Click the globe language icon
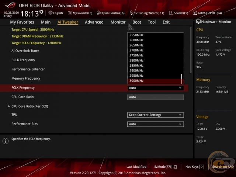The width and height of the screenshot is (236, 177). (x=51, y=13)
